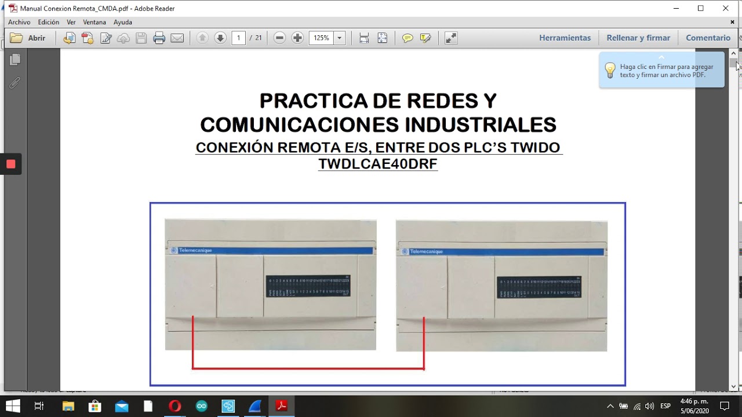This screenshot has height=417, width=742.
Task: Click the edit/sign document icon in toolbar
Action: [x=106, y=38]
